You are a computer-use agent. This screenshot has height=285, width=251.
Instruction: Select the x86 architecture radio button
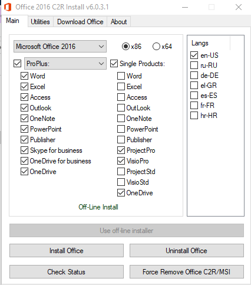pos(125,47)
